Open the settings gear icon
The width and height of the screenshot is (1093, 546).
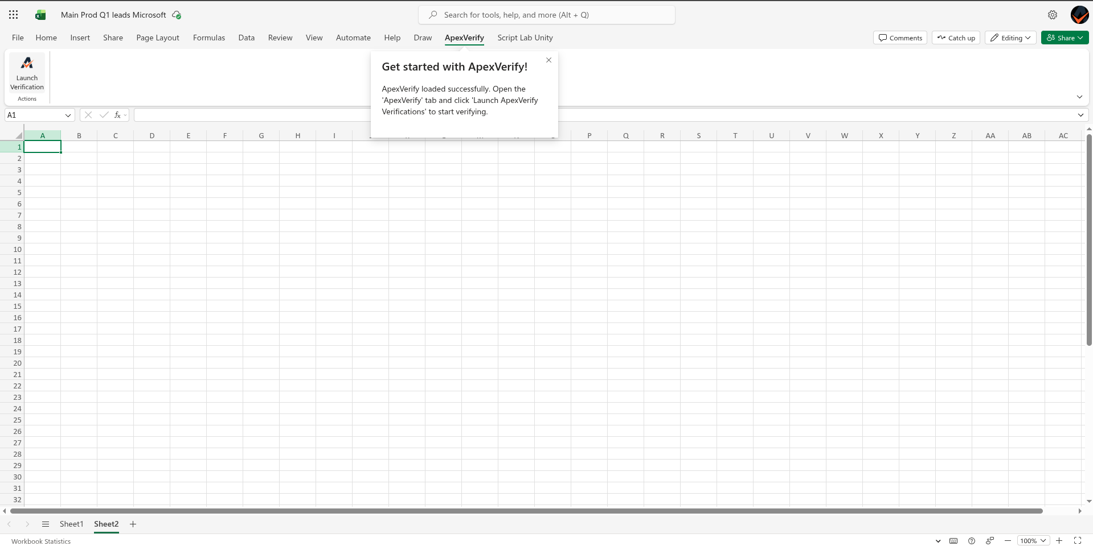click(x=1052, y=15)
